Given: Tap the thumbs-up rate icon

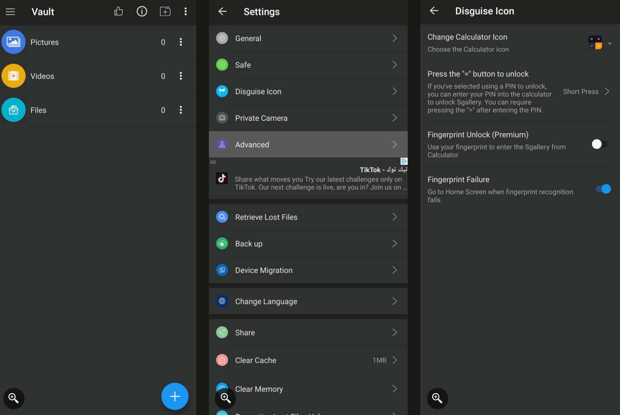Looking at the screenshot, I should pos(119,11).
